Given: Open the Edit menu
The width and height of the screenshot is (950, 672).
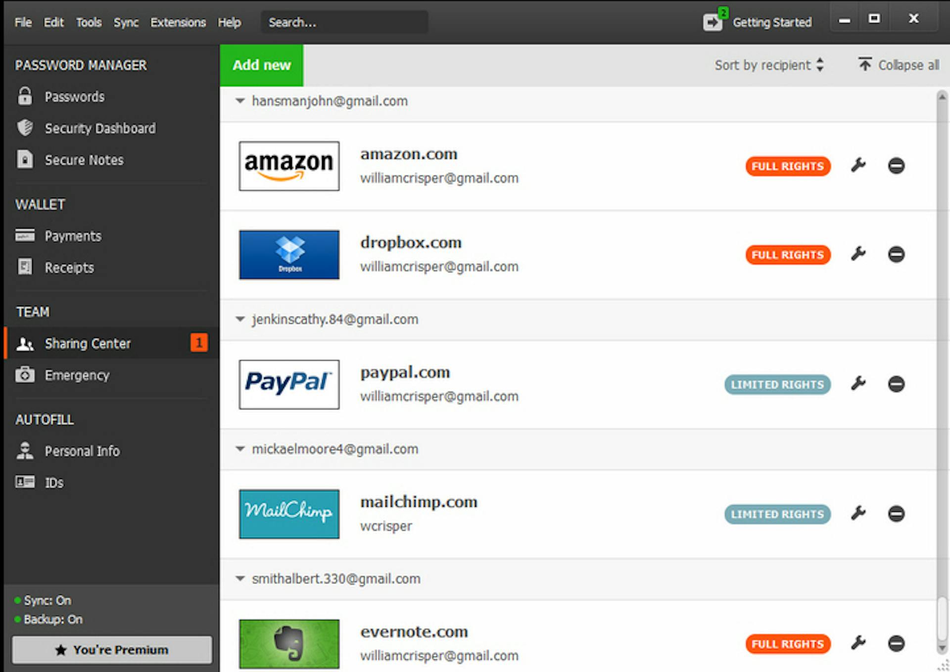Looking at the screenshot, I should click(53, 22).
